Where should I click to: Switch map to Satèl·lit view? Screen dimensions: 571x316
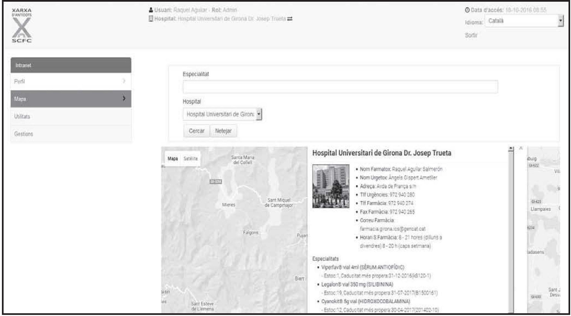191,159
